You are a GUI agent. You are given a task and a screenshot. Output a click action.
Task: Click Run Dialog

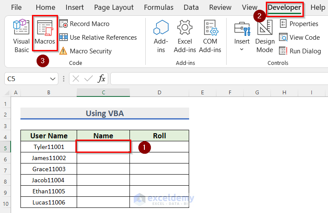coord(300,51)
